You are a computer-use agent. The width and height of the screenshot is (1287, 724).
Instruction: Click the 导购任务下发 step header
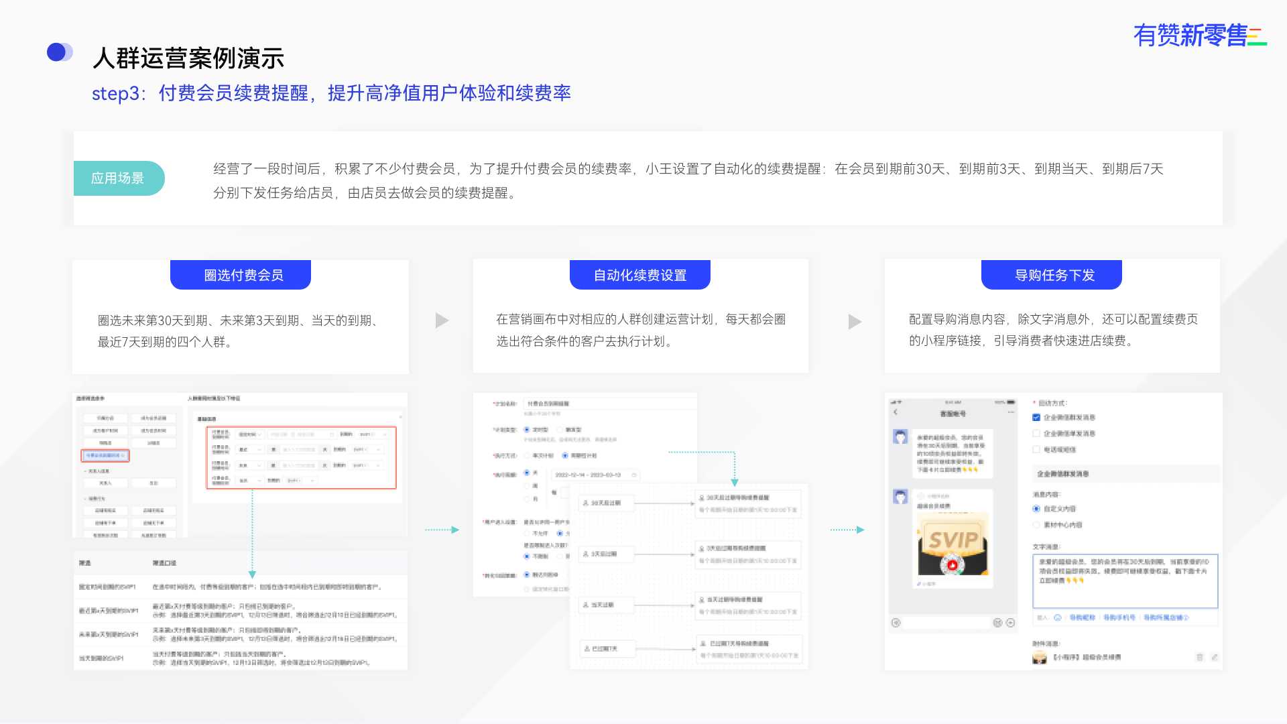click(x=1052, y=275)
